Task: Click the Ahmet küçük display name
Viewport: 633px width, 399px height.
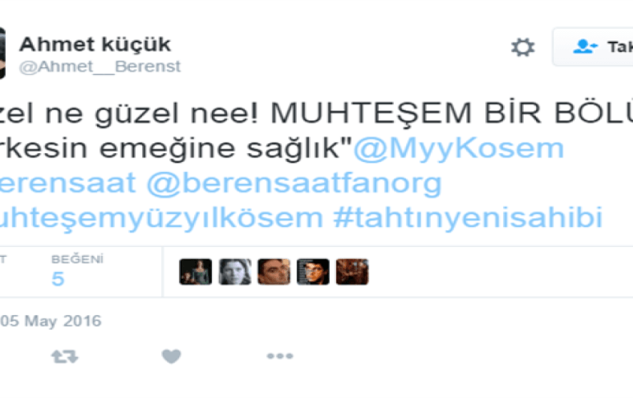Action: tap(95, 44)
